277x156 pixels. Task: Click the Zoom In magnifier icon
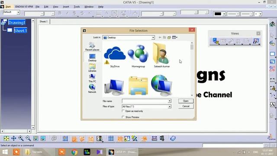pyautogui.click(x=21, y=139)
